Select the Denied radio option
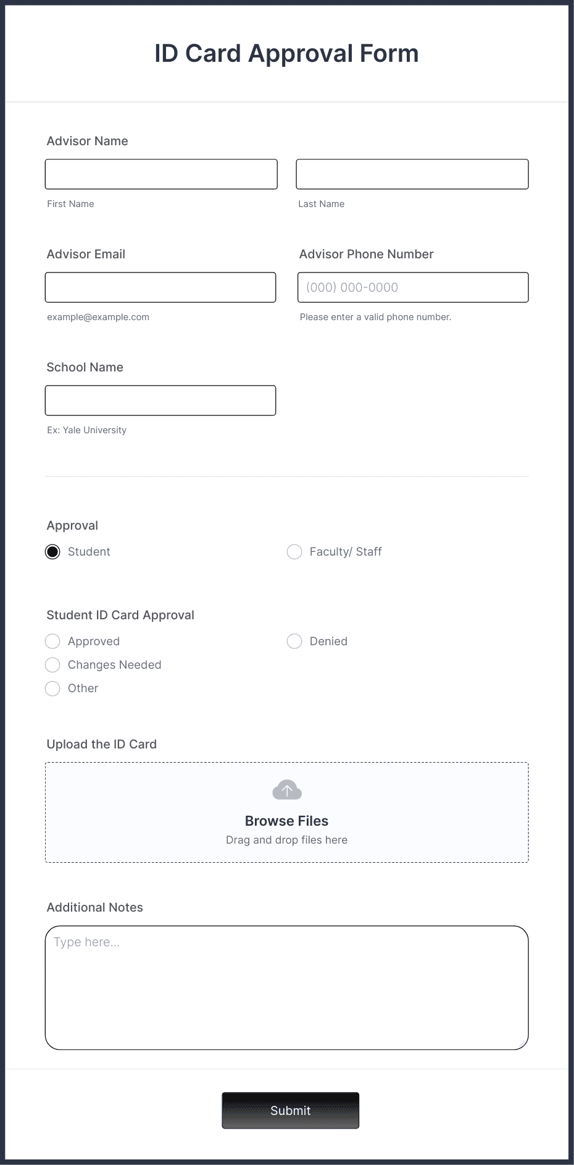Viewport: 574px width, 1165px height. pos(294,642)
